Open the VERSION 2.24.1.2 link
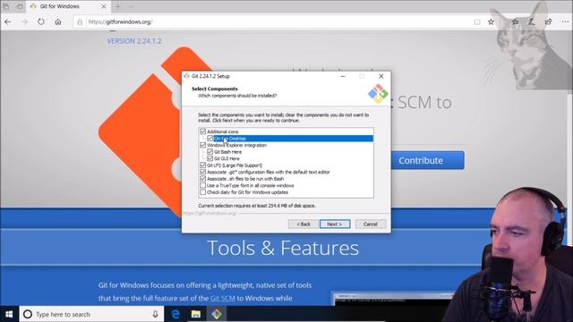 pos(134,41)
